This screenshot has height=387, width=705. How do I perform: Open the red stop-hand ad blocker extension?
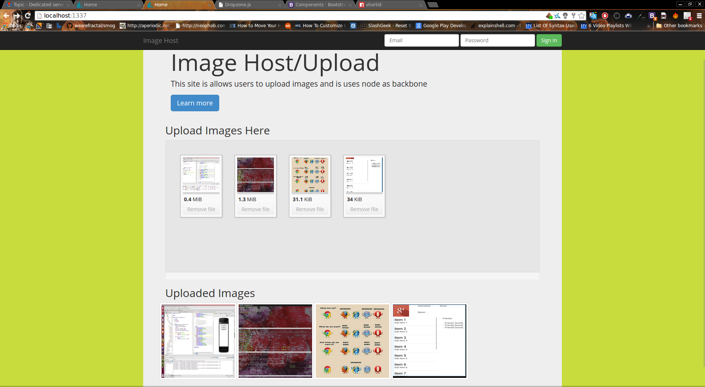click(x=605, y=15)
